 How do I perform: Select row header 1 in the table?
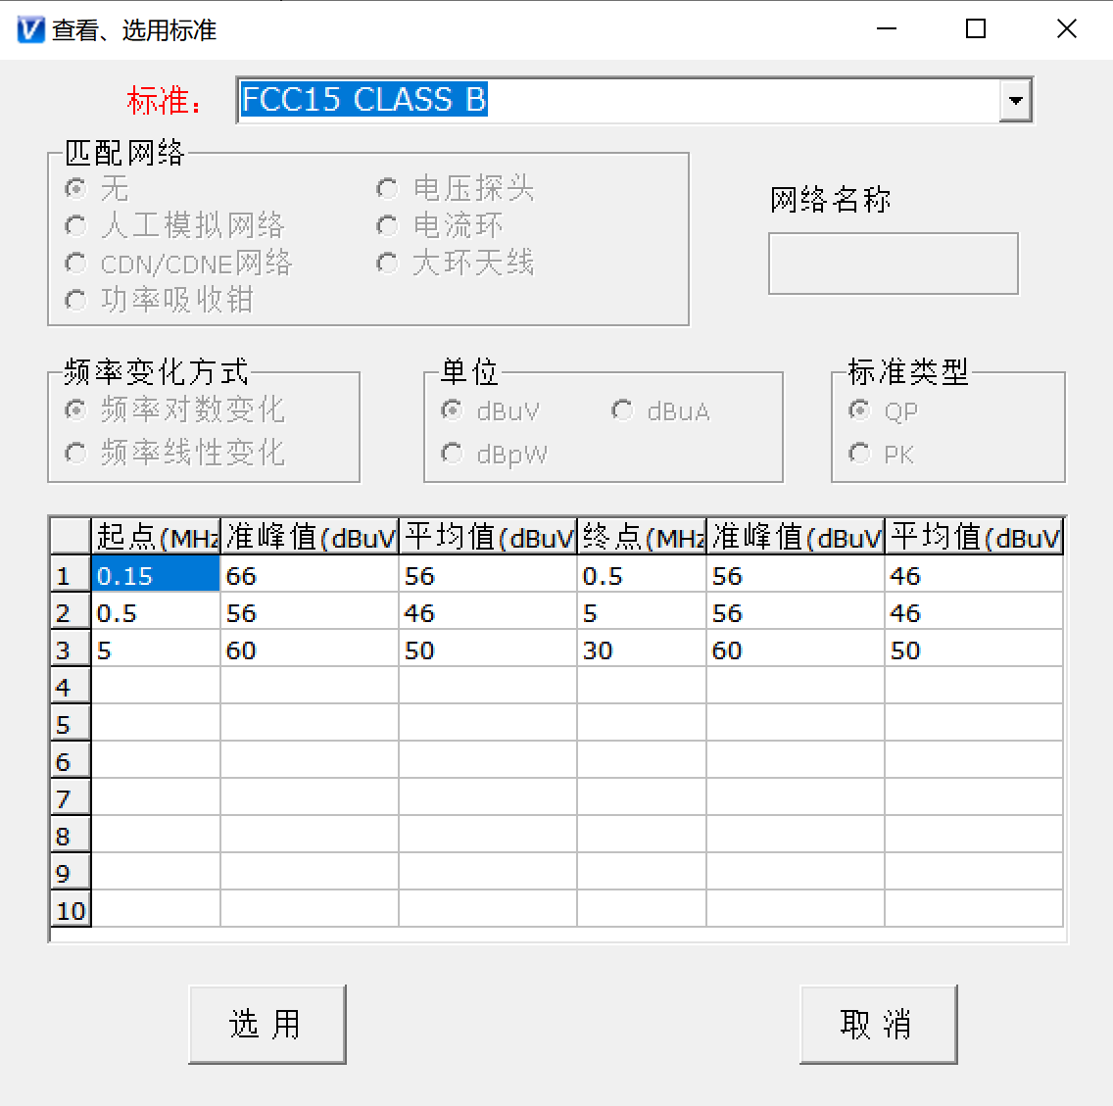coord(71,574)
